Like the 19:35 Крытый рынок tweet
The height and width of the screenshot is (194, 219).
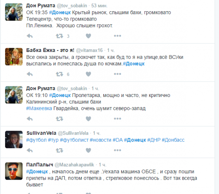pos(88,36)
